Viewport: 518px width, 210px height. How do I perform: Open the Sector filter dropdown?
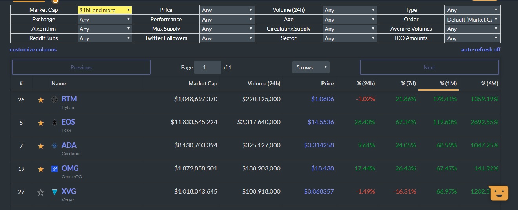tap(350, 38)
